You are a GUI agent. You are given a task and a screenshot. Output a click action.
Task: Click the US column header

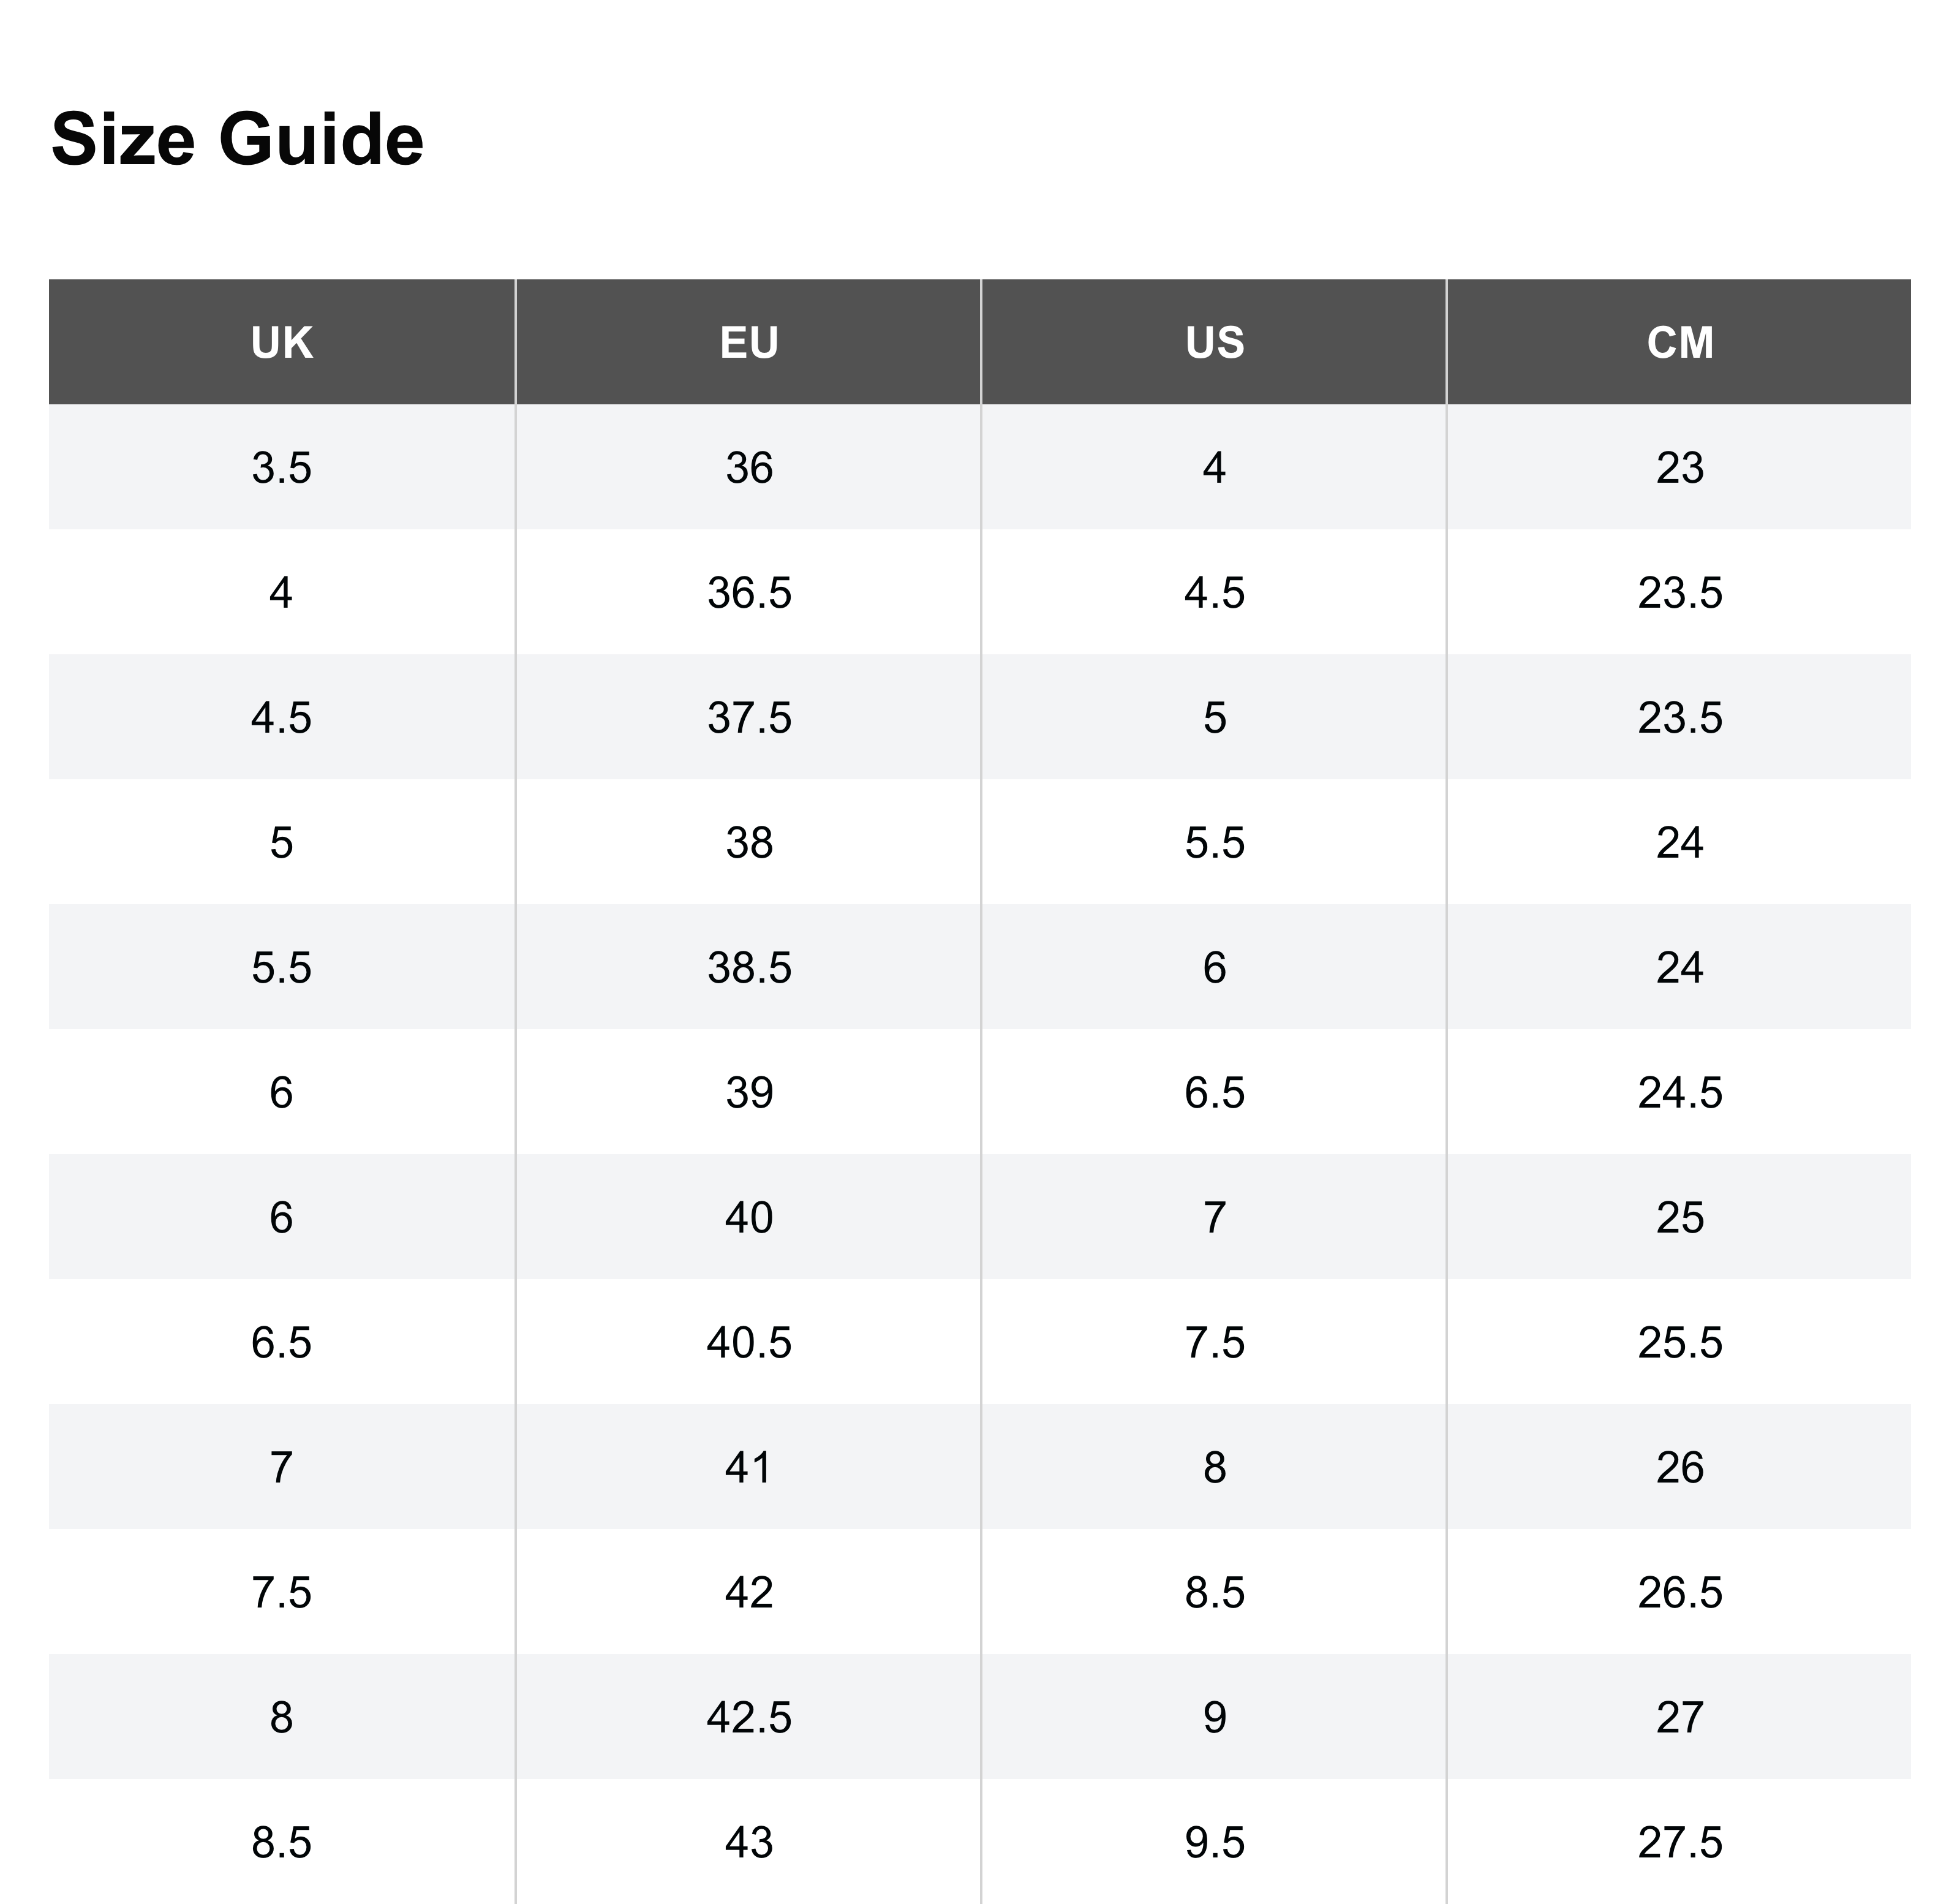[1214, 342]
